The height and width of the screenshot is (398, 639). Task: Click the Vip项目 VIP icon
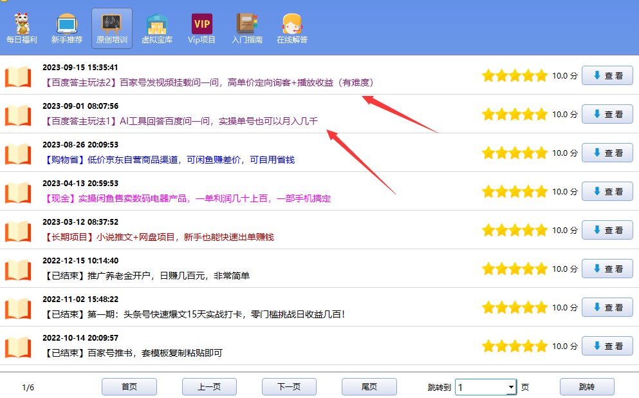(201, 24)
